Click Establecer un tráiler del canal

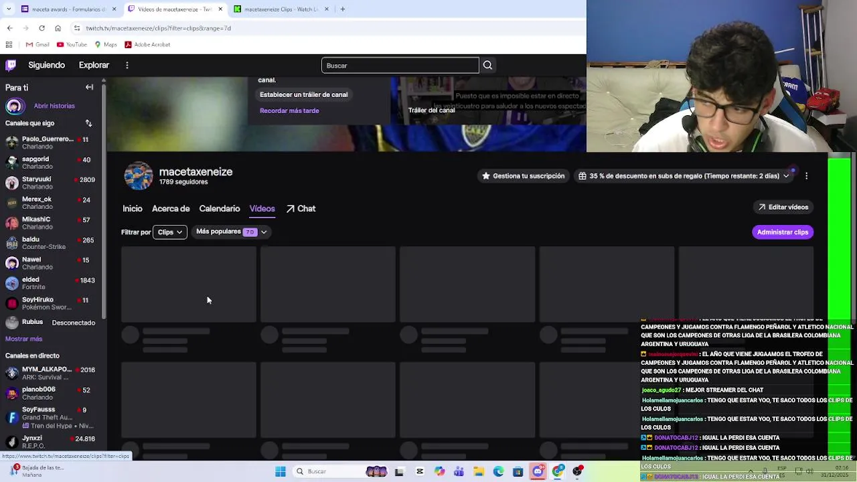point(303,94)
